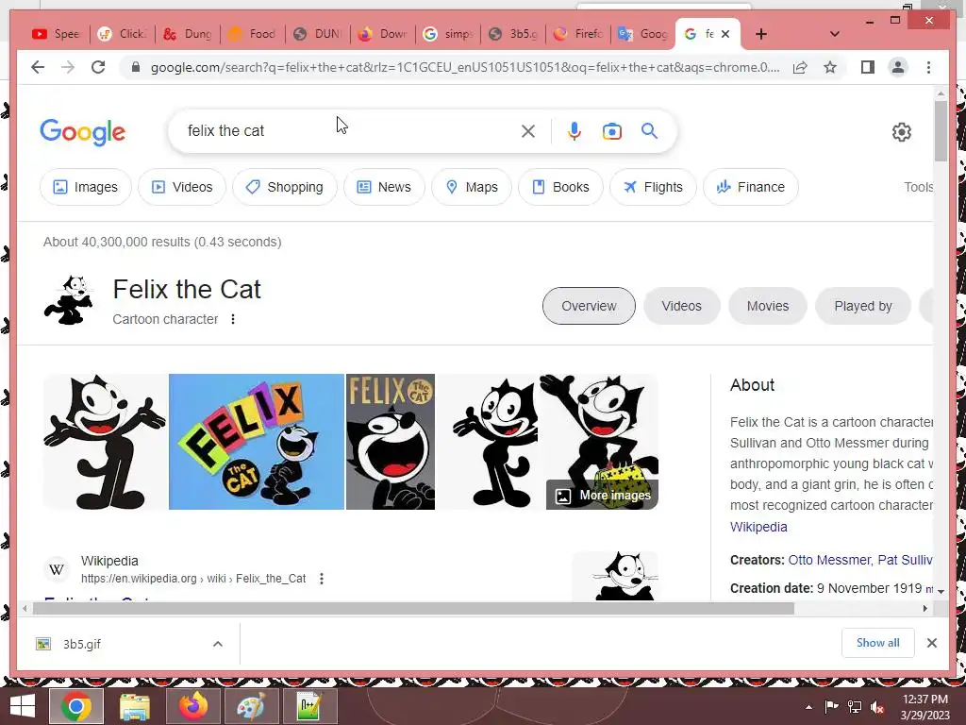Bookmark this page with the star icon

[830, 67]
